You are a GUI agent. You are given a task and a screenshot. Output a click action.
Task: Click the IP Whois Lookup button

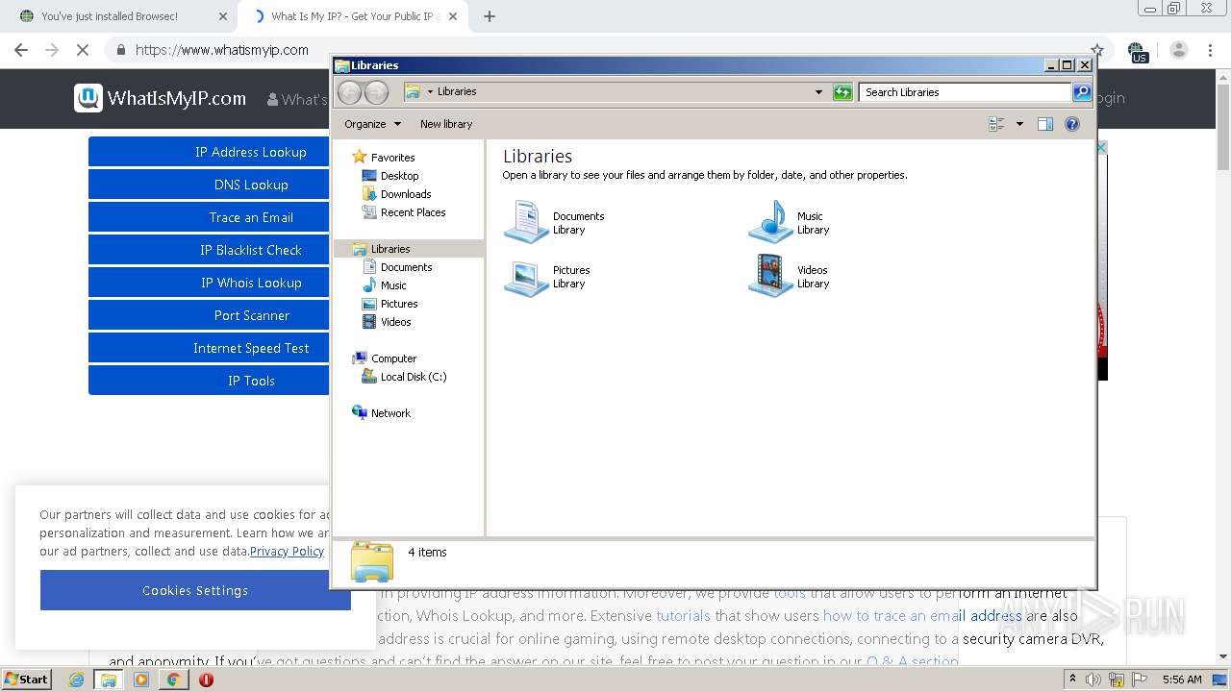[x=251, y=283]
